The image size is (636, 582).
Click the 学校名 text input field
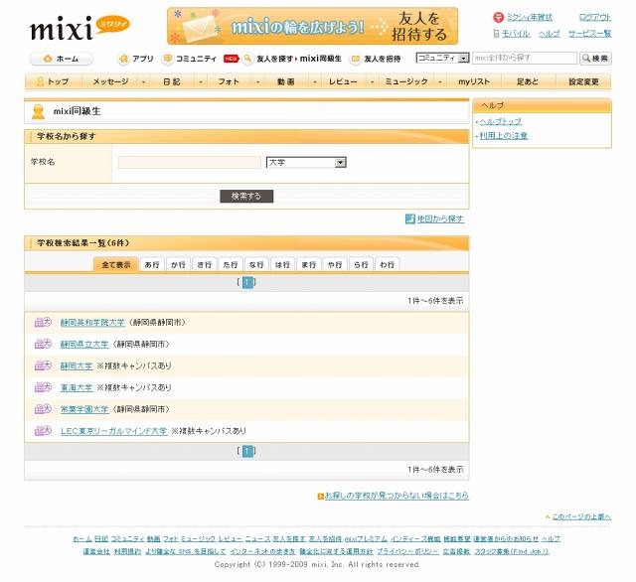point(189,162)
